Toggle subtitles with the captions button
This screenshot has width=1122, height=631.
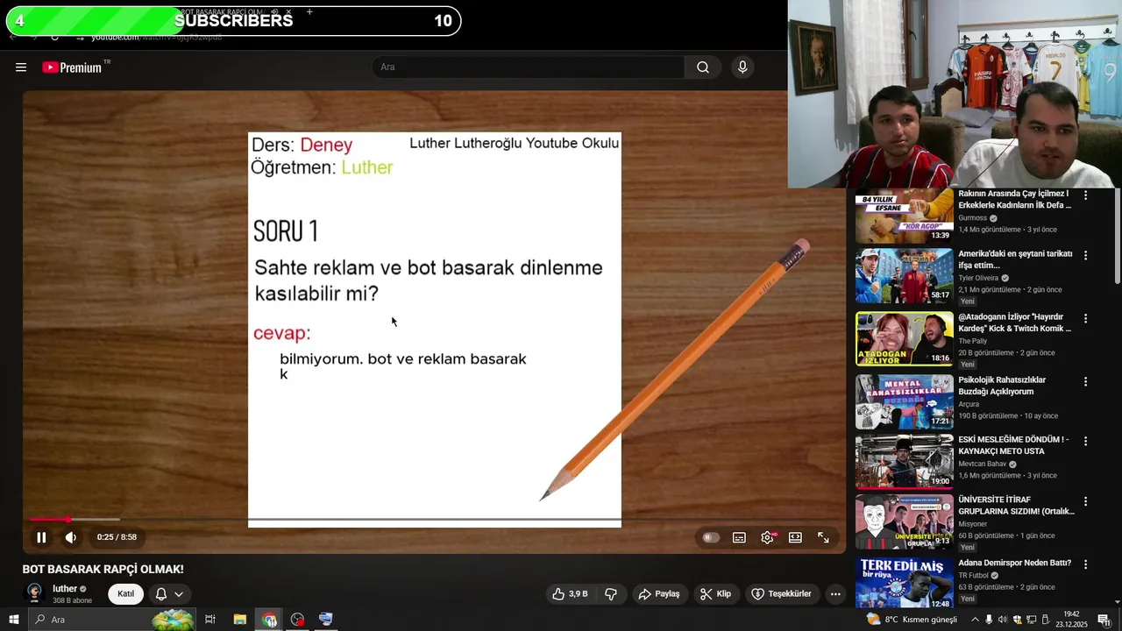click(739, 537)
